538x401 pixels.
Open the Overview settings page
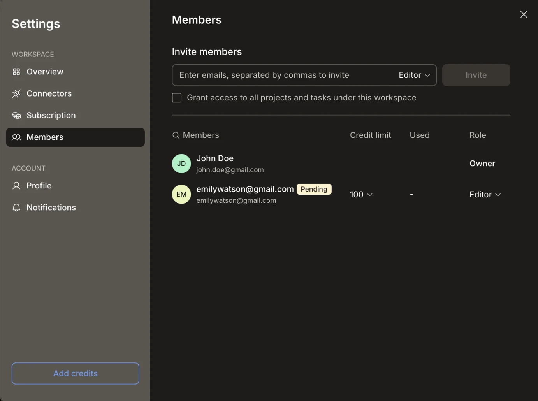(76, 72)
